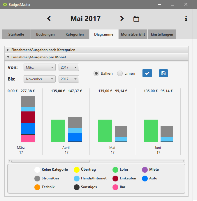
Task: Maximize the BudgetMaster window
Action: click(x=173, y=4)
